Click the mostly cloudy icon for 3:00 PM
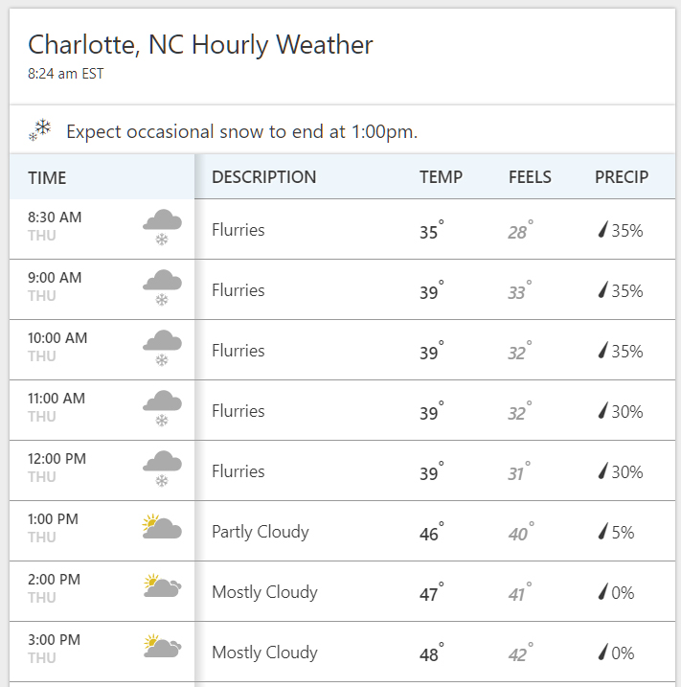Image resolution: width=681 pixels, height=687 pixels. tap(163, 646)
